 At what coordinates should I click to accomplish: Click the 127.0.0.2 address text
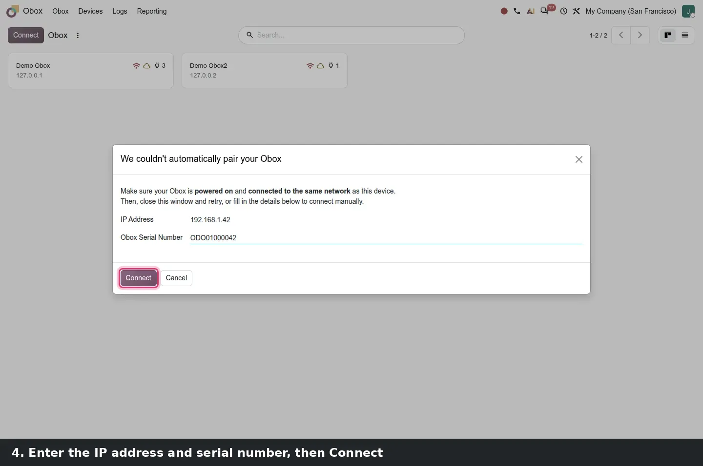pyautogui.click(x=203, y=76)
